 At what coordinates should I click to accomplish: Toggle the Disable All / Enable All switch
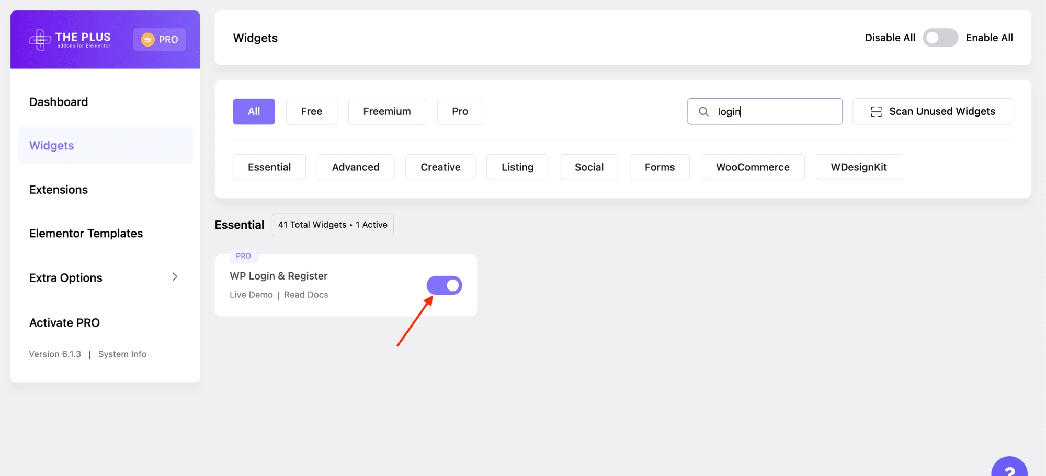tap(940, 38)
